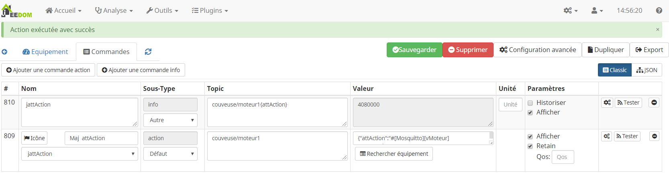Uncheck the Retain checkbox

point(530,146)
